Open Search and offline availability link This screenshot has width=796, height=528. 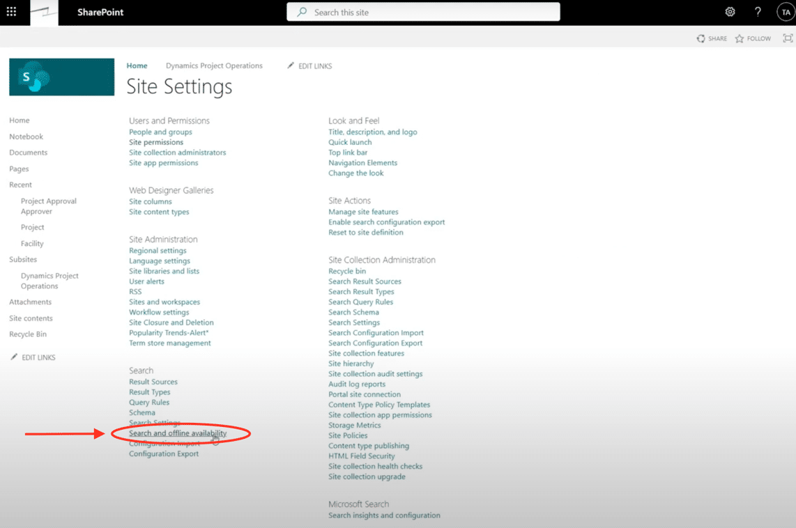tap(178, 433)
